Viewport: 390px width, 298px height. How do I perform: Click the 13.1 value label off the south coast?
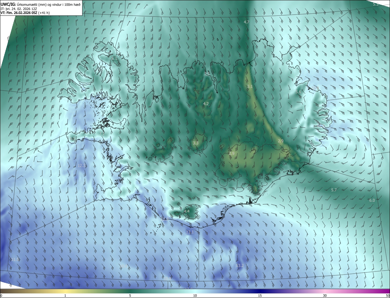tap(190, 232)
